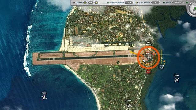Click the Score icon
The width and height of the screenshot is (196, 110).
164,2
